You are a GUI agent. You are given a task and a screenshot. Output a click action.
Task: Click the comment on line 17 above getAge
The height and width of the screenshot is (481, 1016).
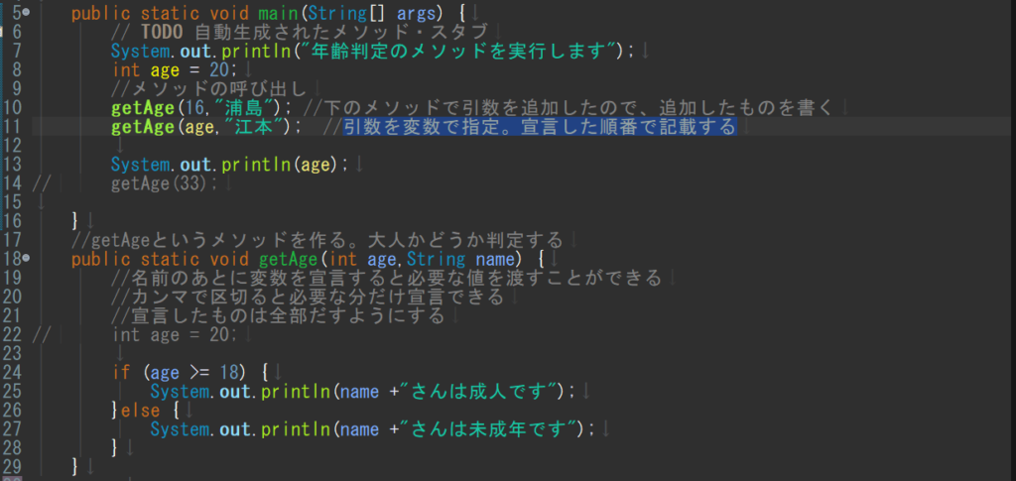point(317,240)
